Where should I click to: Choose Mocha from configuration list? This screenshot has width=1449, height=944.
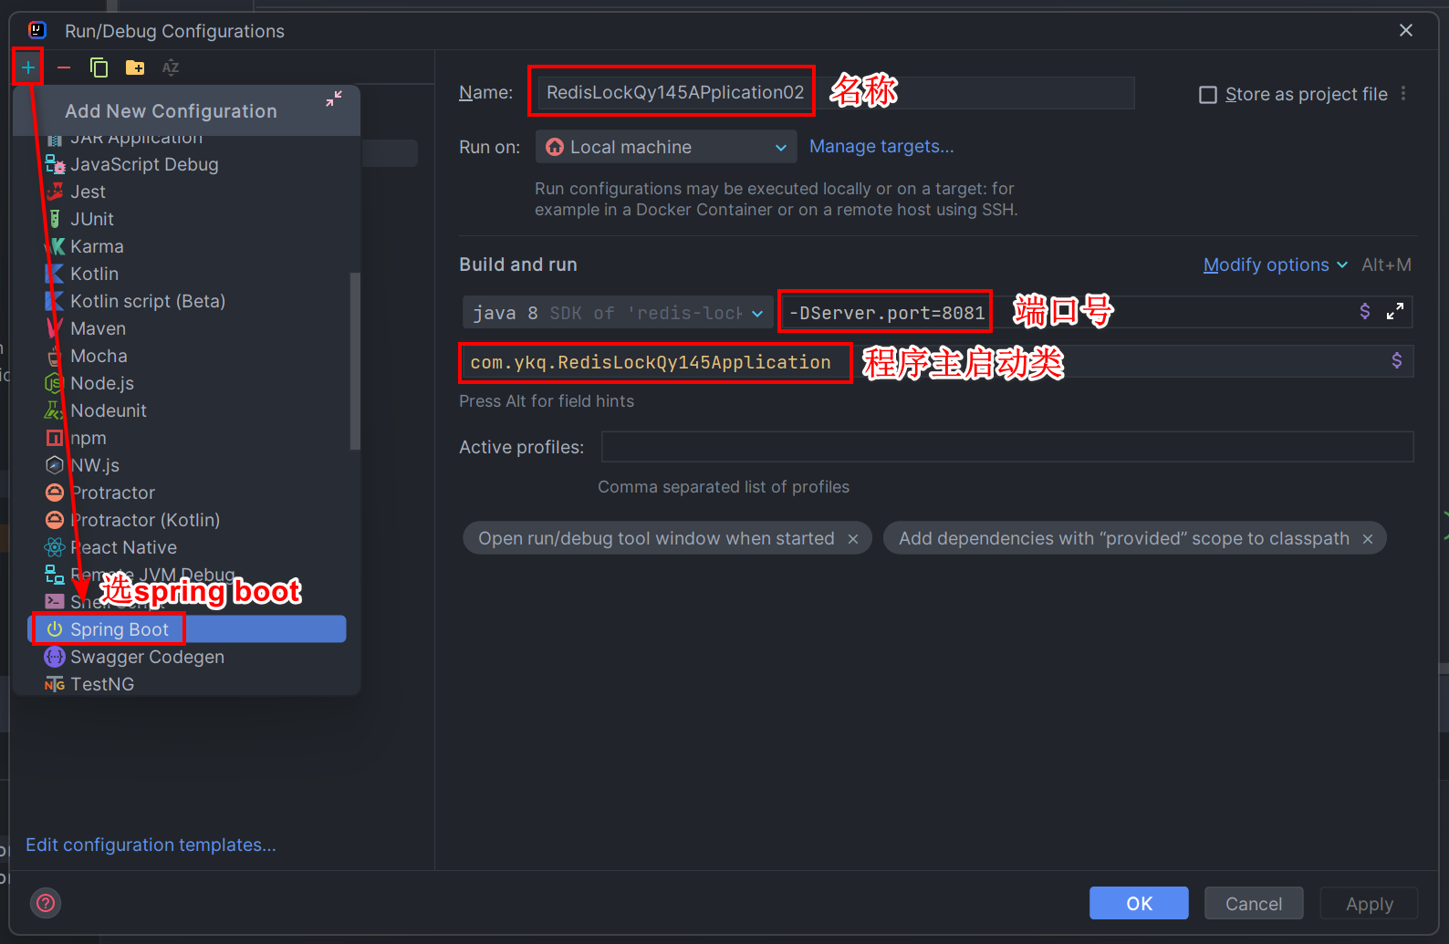pos(187,356)
